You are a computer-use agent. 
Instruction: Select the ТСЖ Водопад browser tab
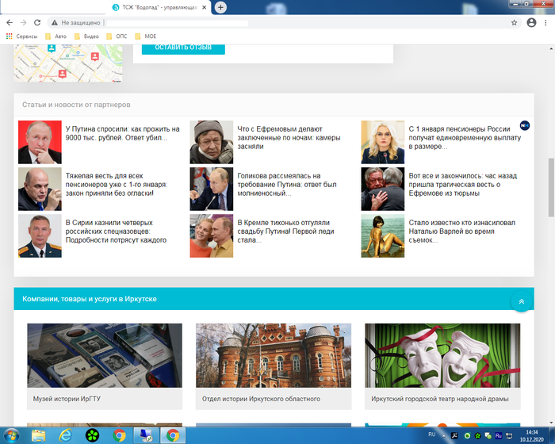[159, 7]
